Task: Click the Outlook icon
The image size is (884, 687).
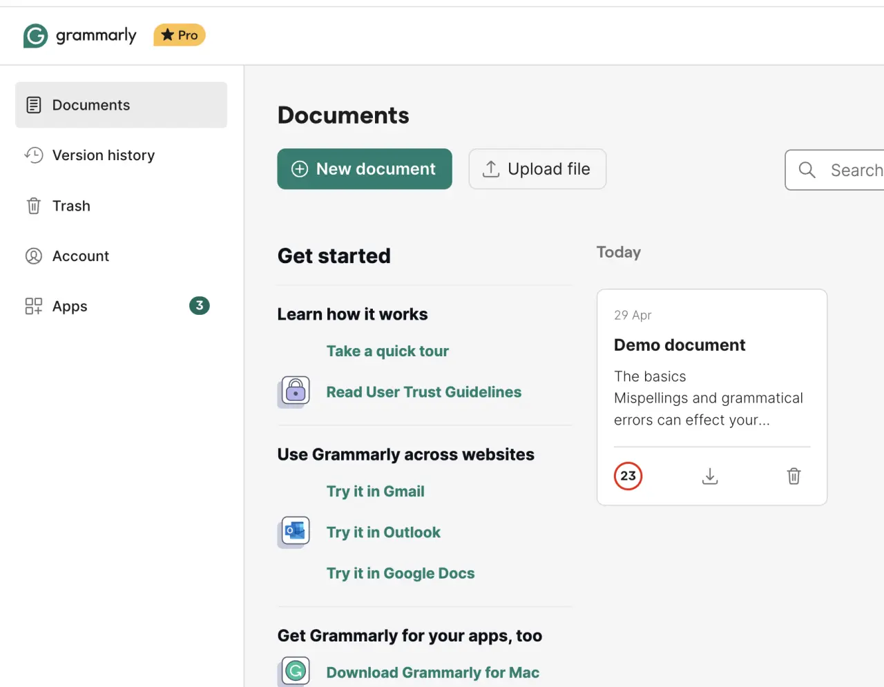Action: pyautogui.click(x=295, y=532)
